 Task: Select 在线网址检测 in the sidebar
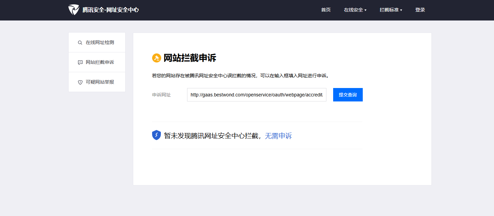97,42
